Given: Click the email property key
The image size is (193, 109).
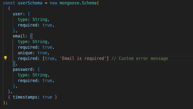Looking at the screenshot, I should pos(19,36).
